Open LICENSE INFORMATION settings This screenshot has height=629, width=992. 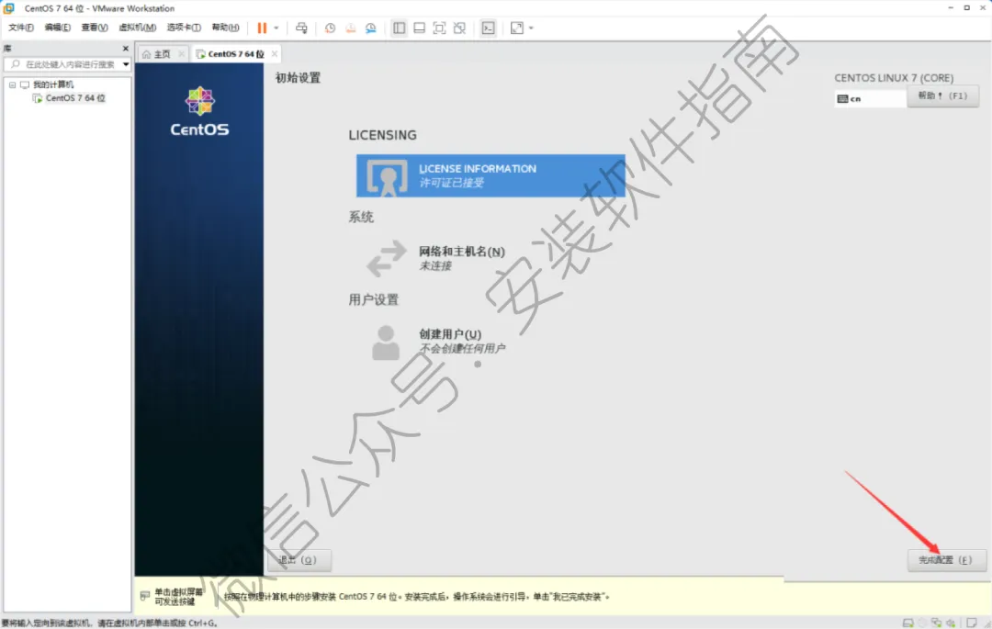click(490, 175)
